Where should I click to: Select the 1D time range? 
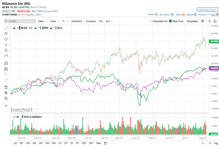[x=16, y=143]
